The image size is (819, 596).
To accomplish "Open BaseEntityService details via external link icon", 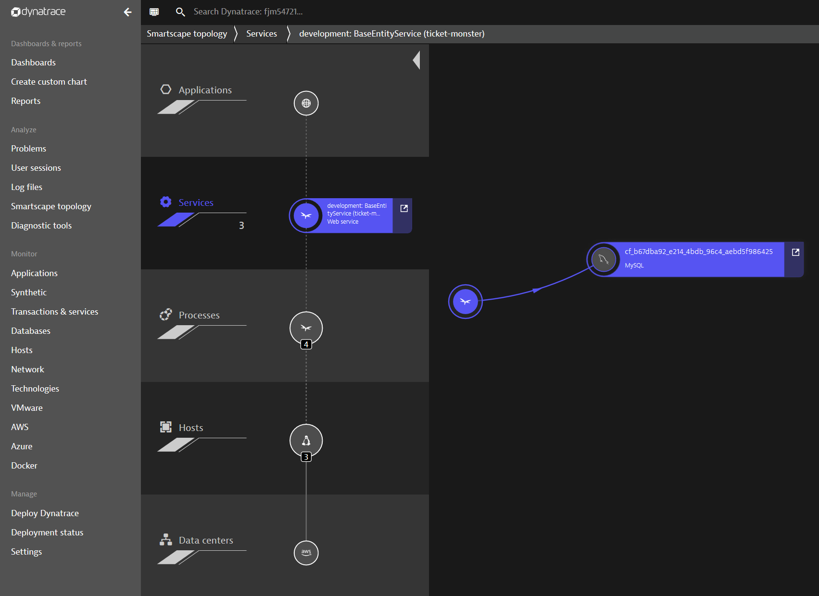I will point(404,208).
